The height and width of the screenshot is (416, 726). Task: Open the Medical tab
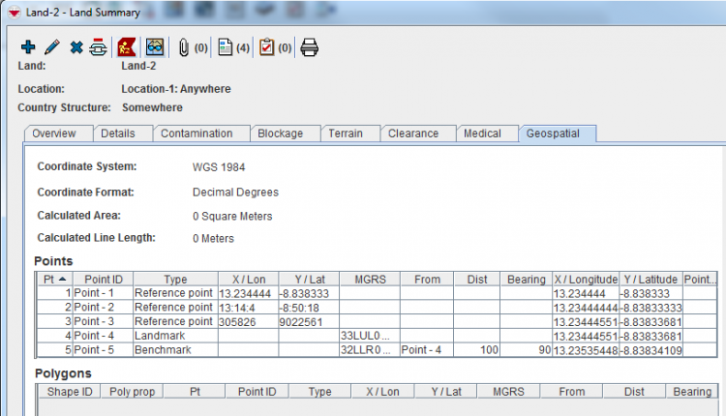click(482, 134)
